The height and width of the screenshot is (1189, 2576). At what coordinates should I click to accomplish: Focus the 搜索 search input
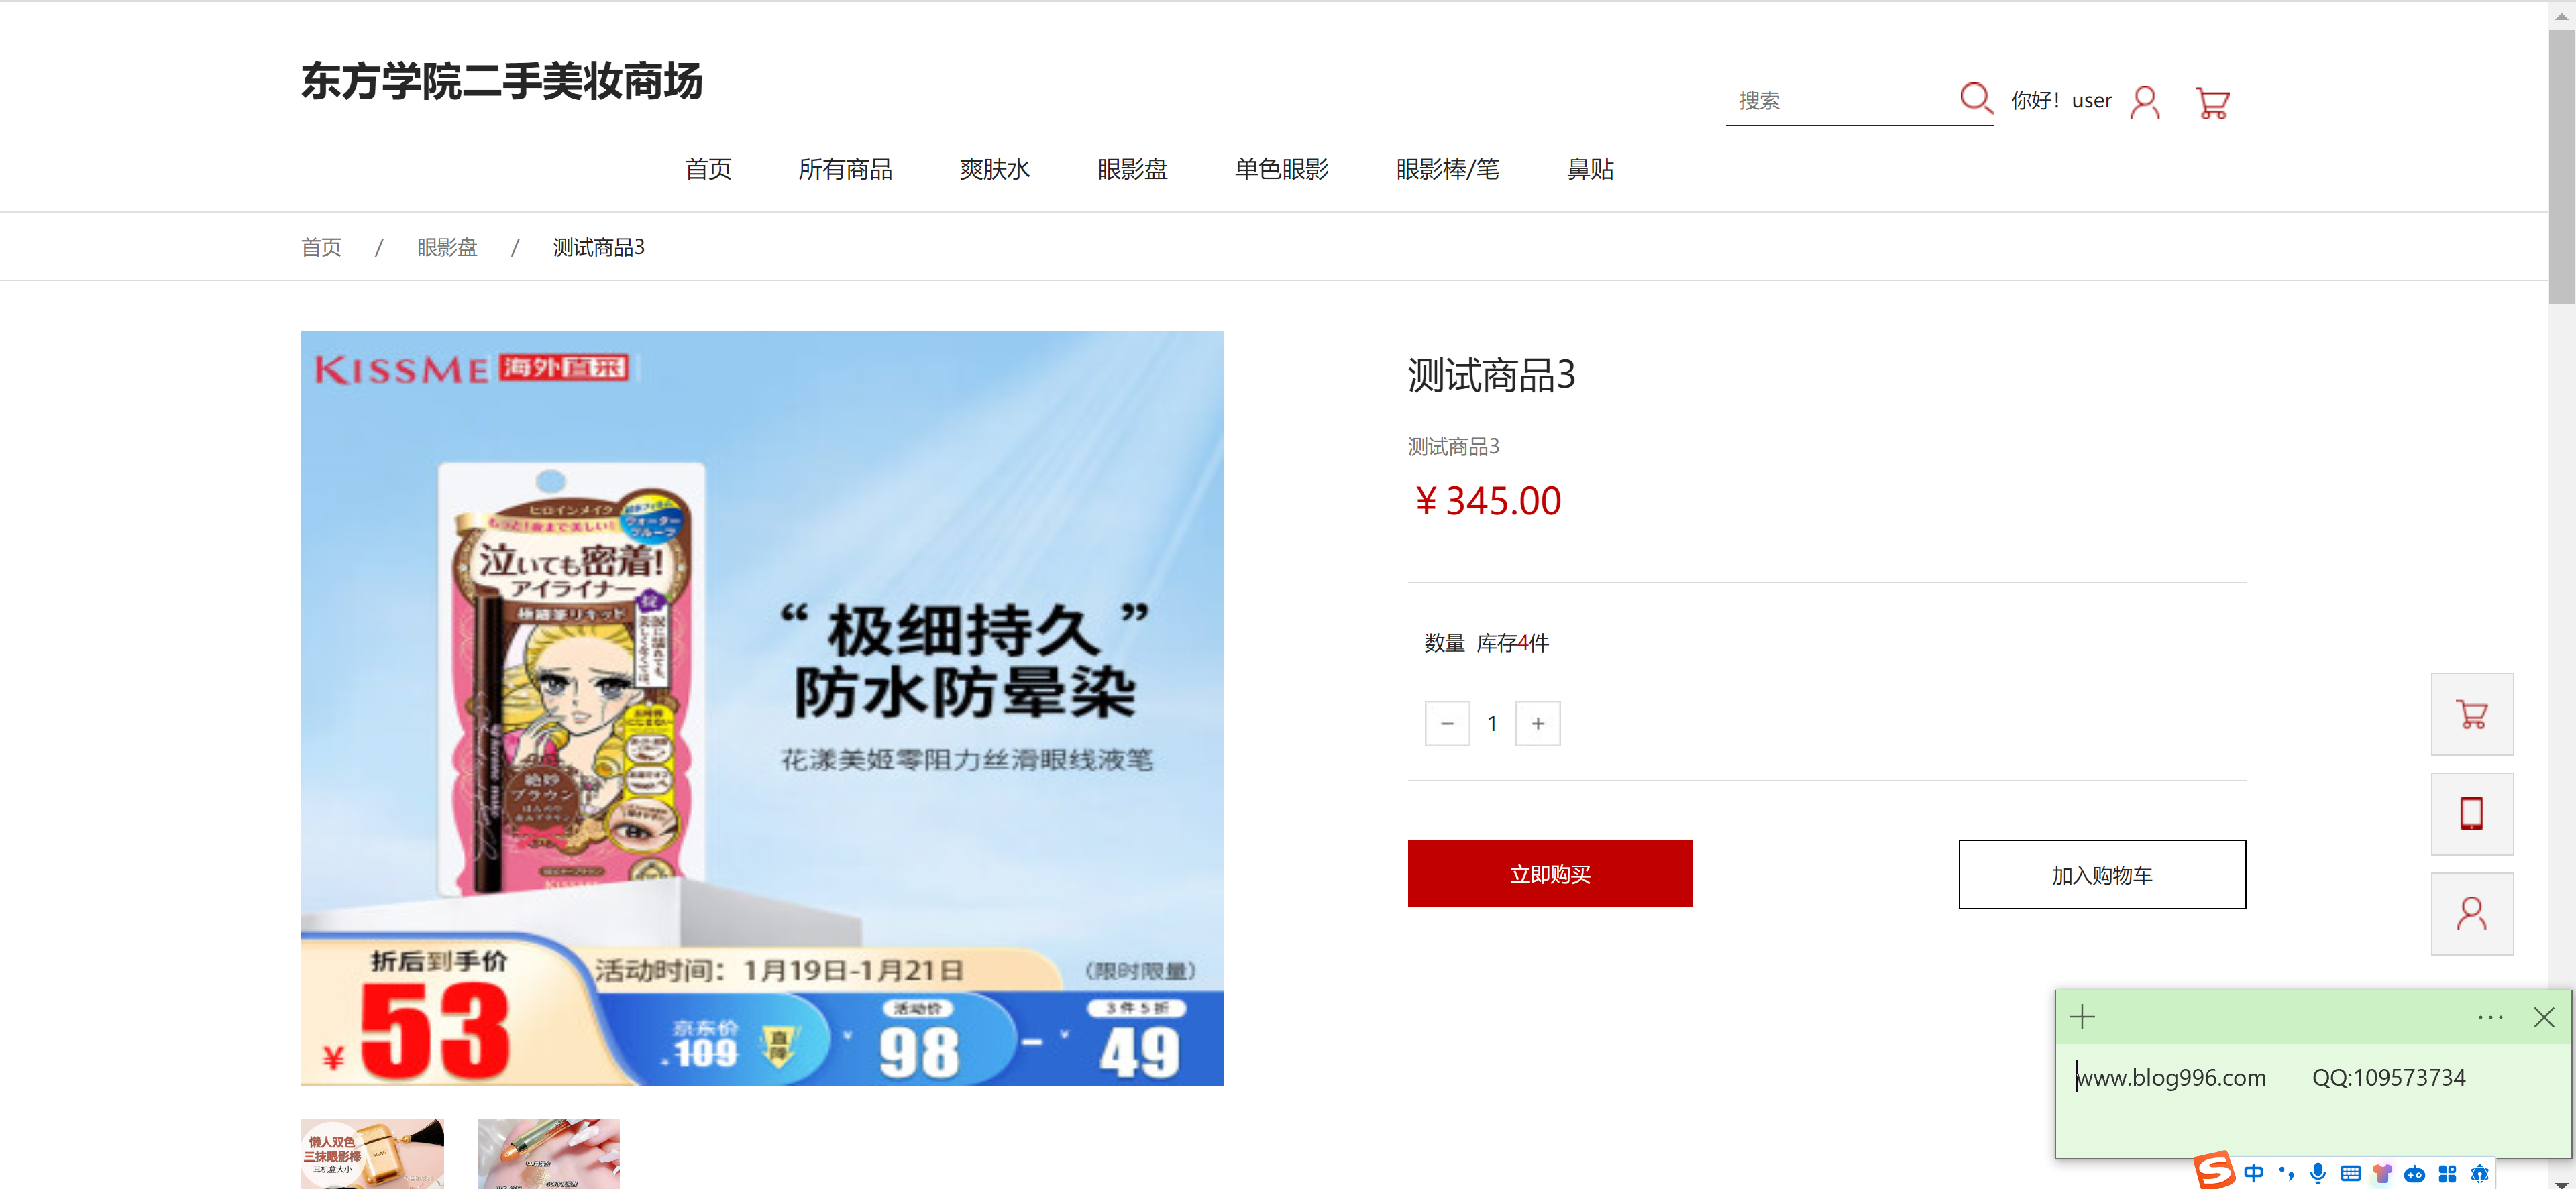coord(1842,101)
